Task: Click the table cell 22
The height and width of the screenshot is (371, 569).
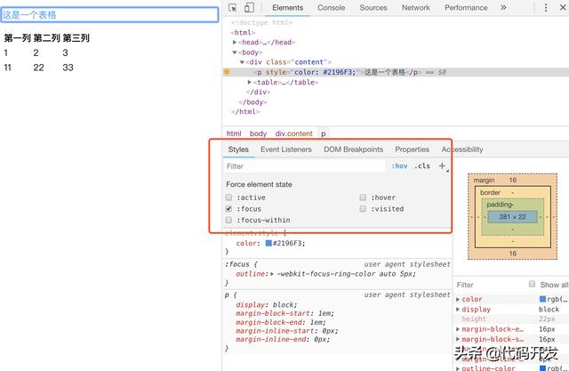Action: (38, 68)
